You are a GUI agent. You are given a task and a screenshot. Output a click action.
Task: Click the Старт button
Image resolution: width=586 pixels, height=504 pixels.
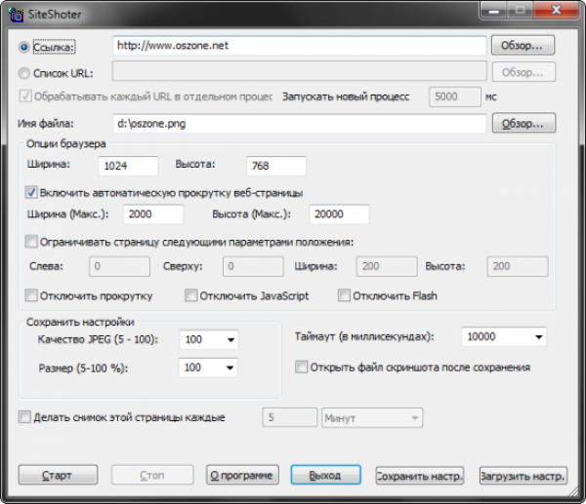pos(58,475)
